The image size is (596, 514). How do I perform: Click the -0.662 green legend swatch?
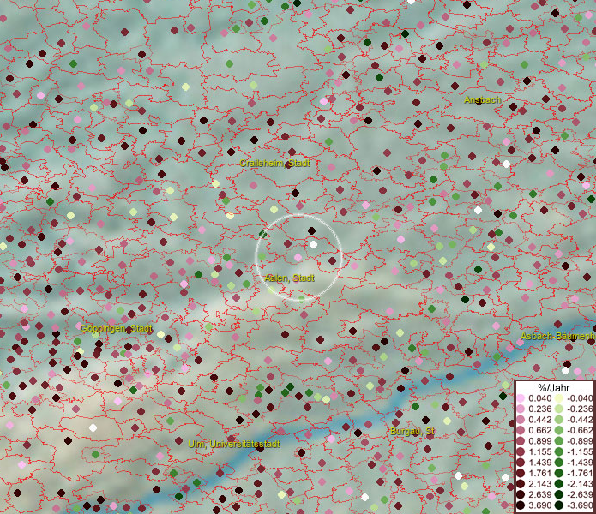point(559,430)
